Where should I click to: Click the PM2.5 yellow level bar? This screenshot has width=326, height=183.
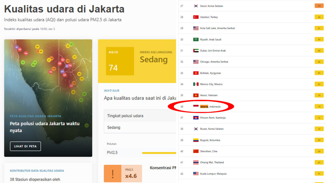coord(159,153)
